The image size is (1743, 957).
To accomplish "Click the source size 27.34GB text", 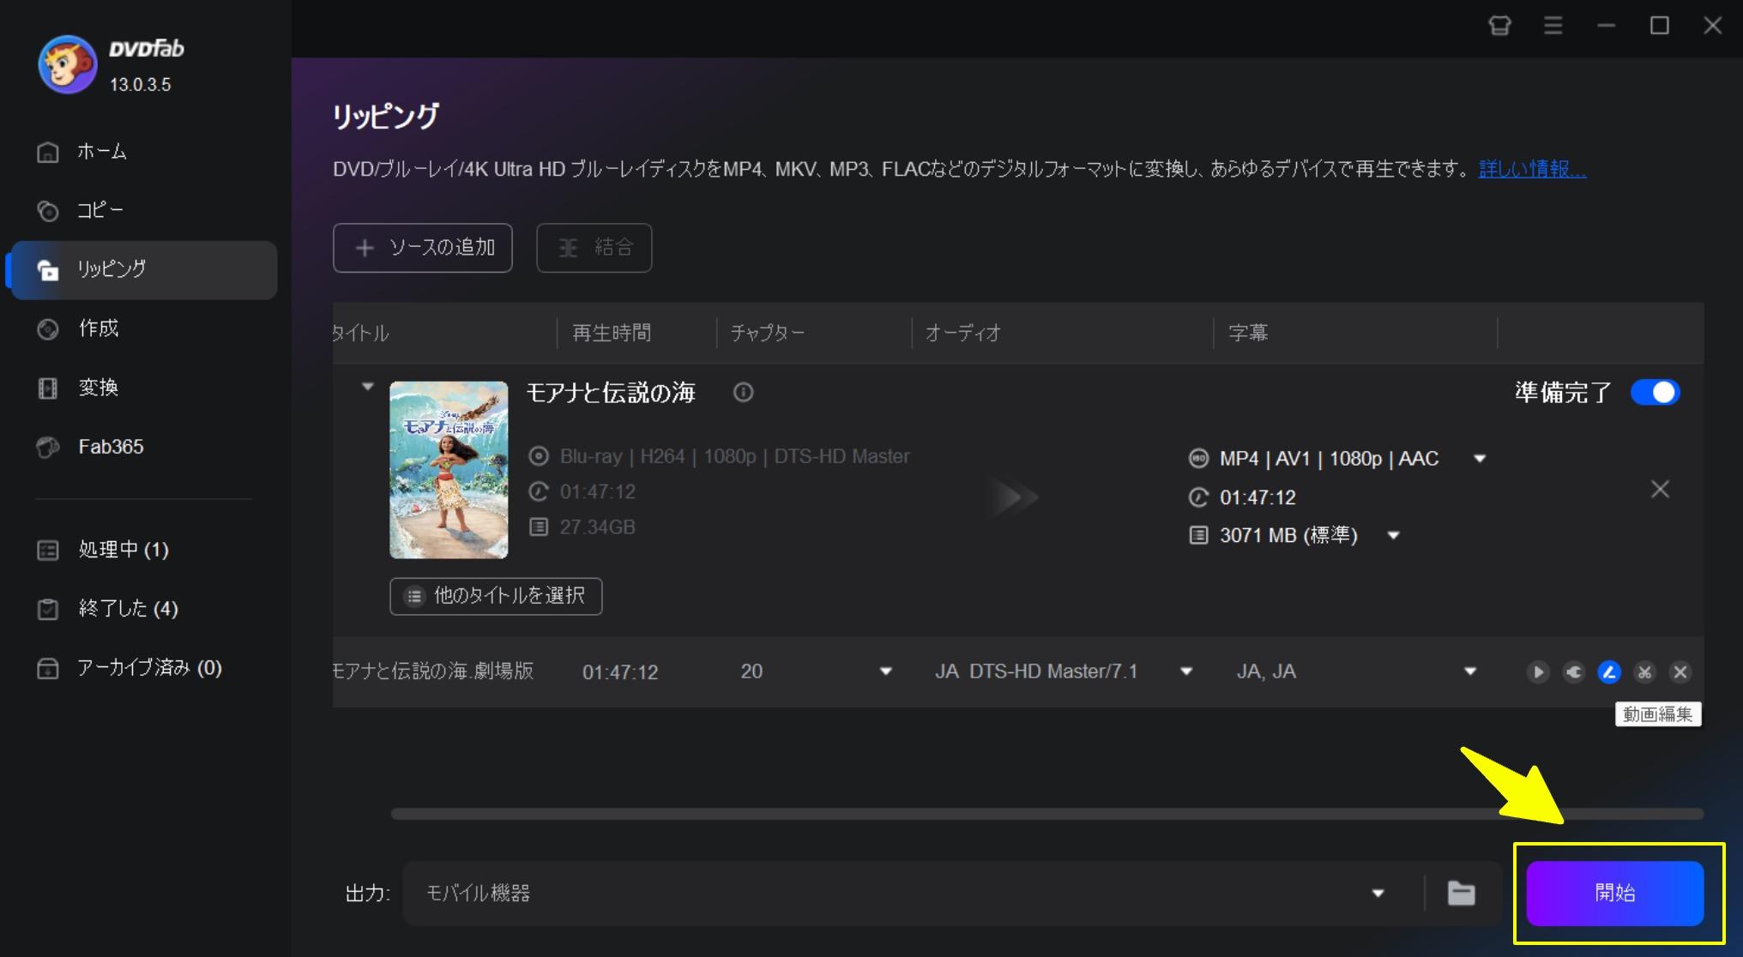I will (598, 527).
